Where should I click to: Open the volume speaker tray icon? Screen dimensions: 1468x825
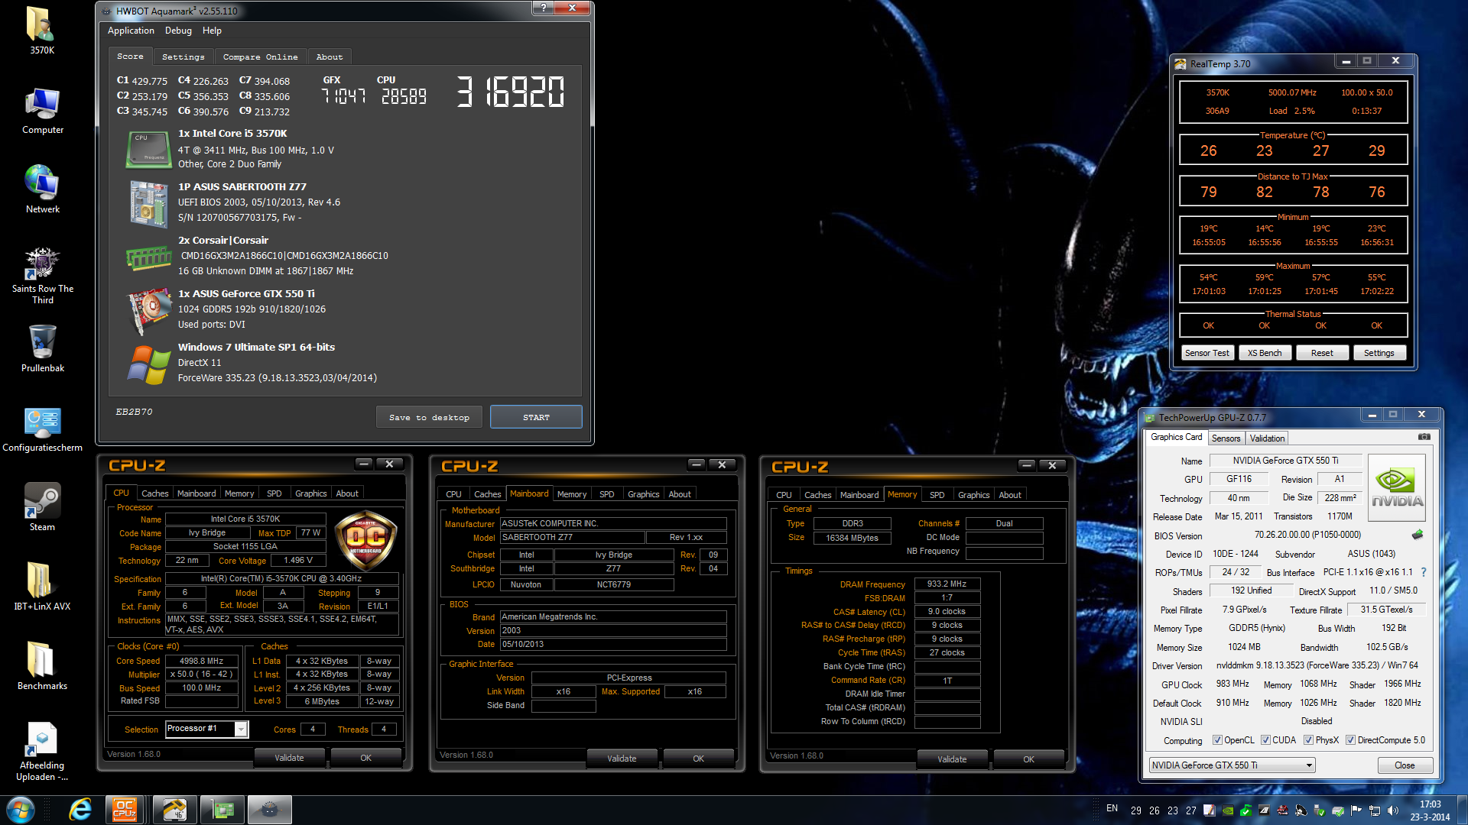pos(1393,810)
